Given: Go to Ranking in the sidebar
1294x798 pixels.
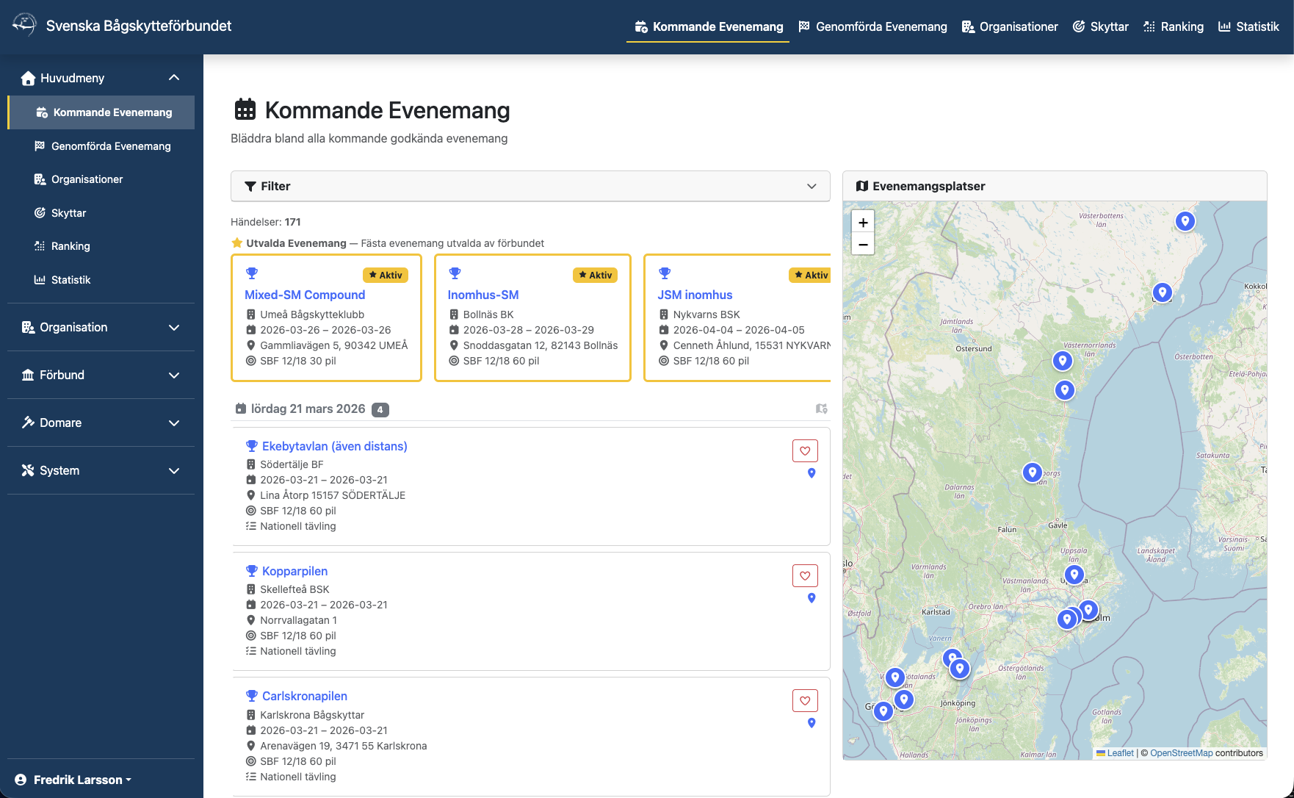Looking at the screenshot, I should (x=71, y=246).
